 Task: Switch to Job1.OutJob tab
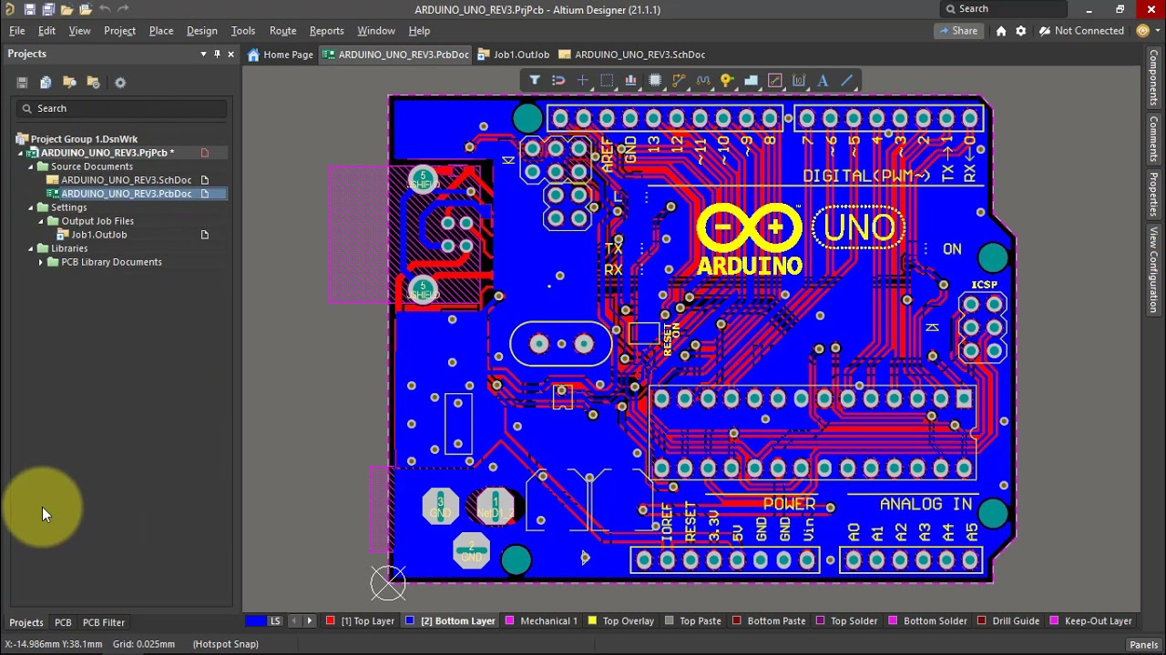514,55
